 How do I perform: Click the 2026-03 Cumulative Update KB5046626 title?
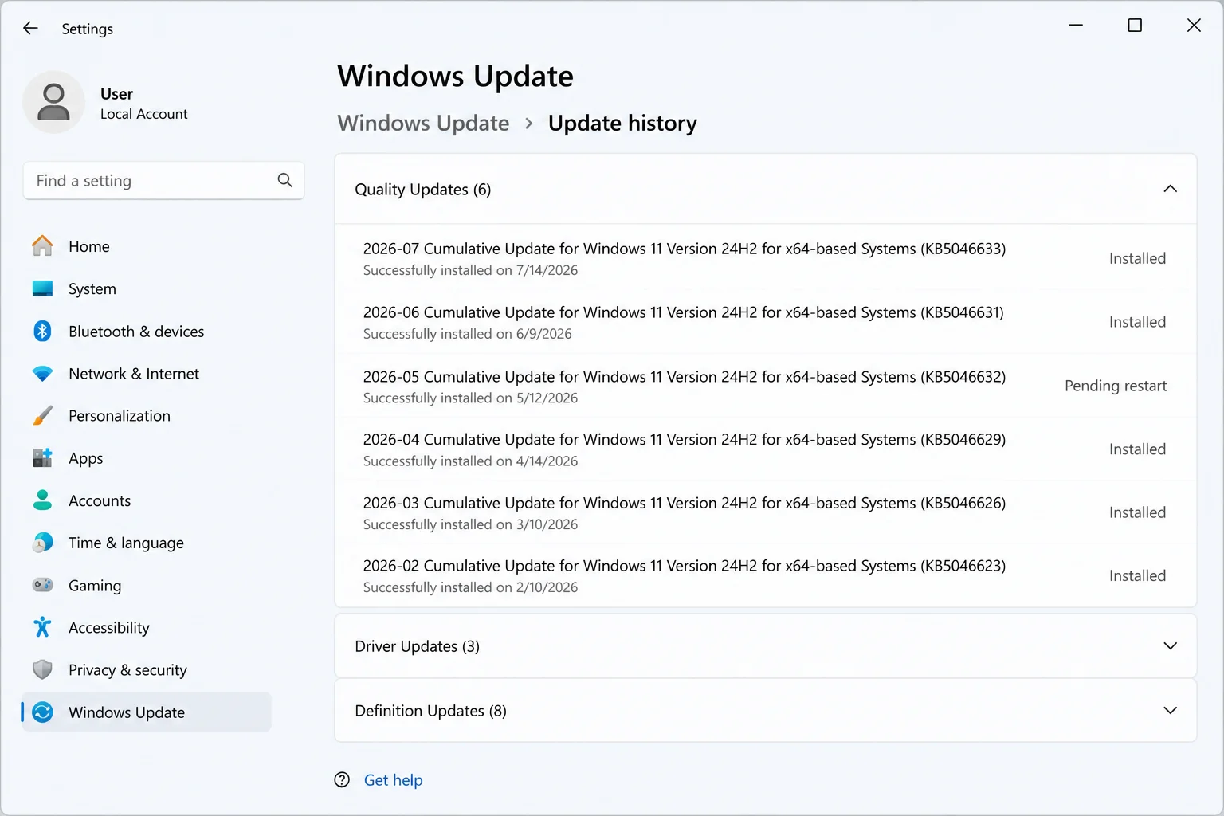[684, 503]
